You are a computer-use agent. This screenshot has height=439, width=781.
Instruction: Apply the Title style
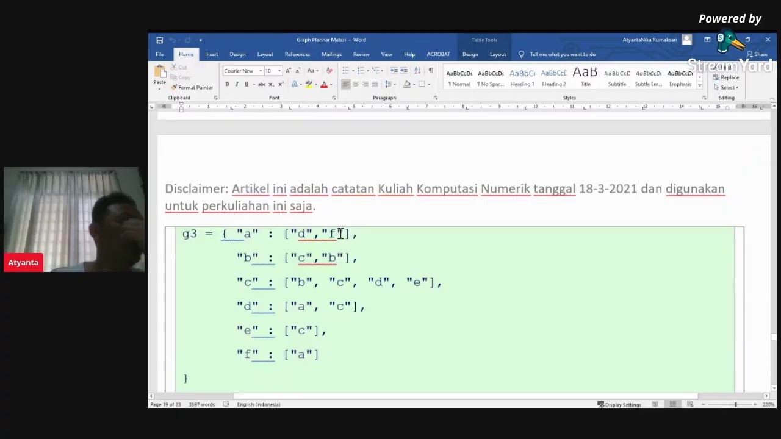click(585, 77)
